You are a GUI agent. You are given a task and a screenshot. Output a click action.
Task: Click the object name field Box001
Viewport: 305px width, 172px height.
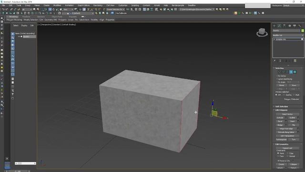click(x=286, y=31)
